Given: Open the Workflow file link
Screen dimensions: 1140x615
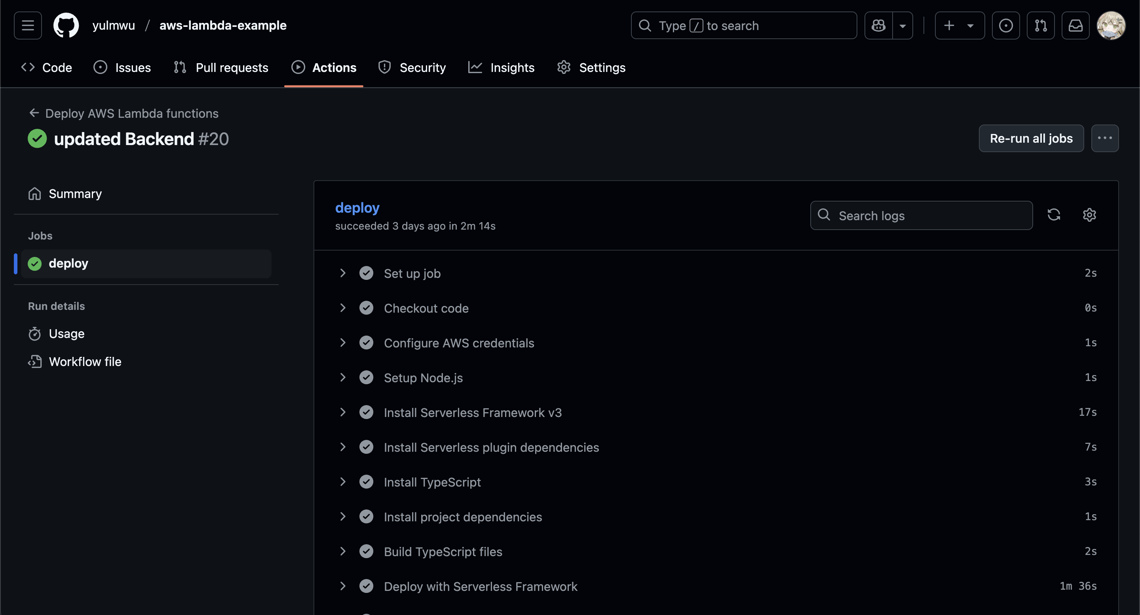Looking at the screenshot, I should tap(85, 362).
